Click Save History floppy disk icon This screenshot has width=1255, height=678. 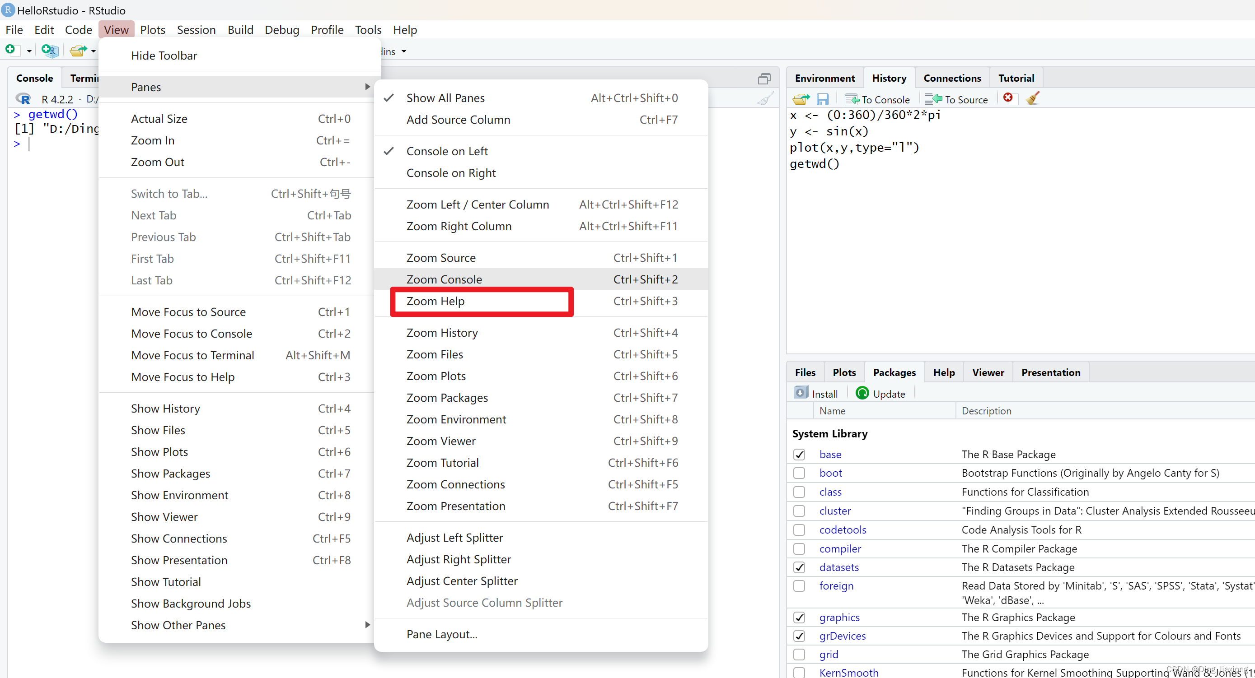click(822, 99)
